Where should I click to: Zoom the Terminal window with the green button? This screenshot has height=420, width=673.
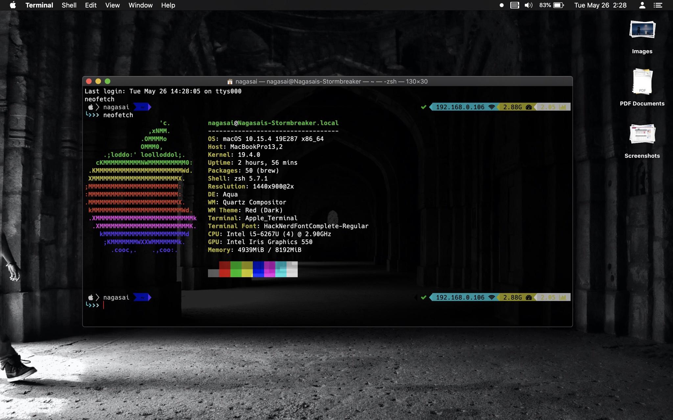[107, 81]
